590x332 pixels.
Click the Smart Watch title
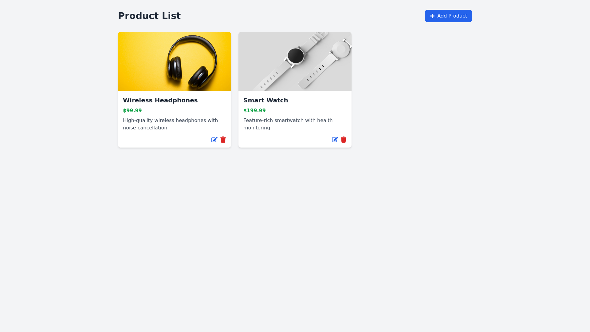tap(265, 100)
